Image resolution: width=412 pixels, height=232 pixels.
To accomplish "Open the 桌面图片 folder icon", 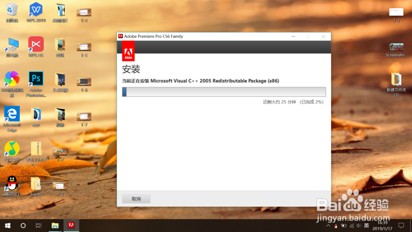I will point(60,12).
